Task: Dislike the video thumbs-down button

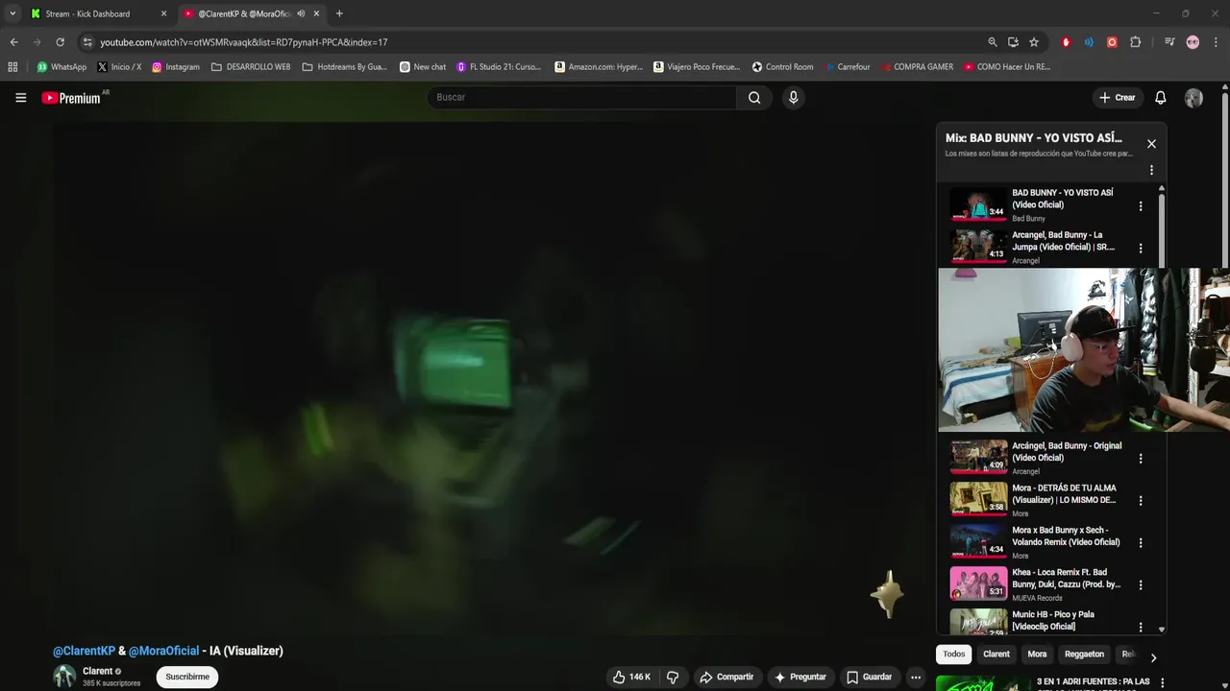Action: [x=673, y=677]
